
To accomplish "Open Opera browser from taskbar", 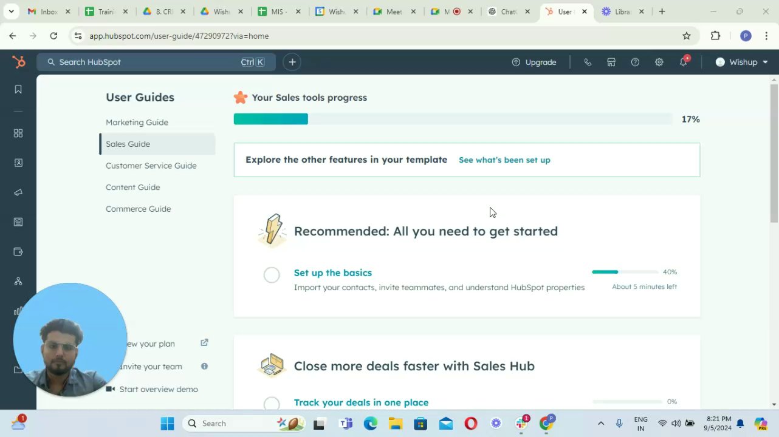I will coord(471,424).
